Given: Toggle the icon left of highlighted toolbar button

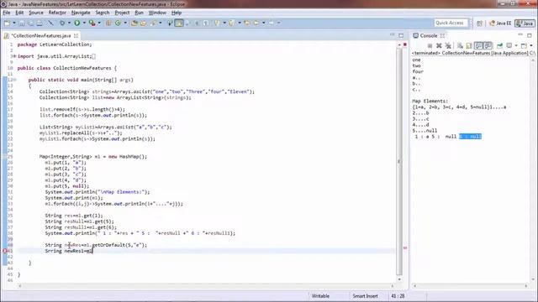Looking at the screenshot, I should (x=170, y=23).
